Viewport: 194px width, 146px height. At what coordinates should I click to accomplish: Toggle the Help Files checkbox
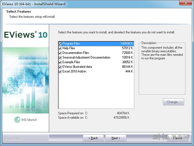pyautogui.click(x=60, y=48)
